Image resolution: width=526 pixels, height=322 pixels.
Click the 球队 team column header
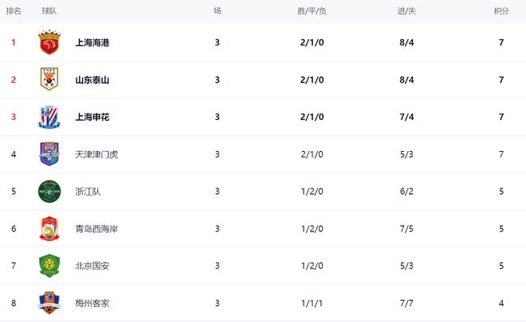click(x=49, y=11)
